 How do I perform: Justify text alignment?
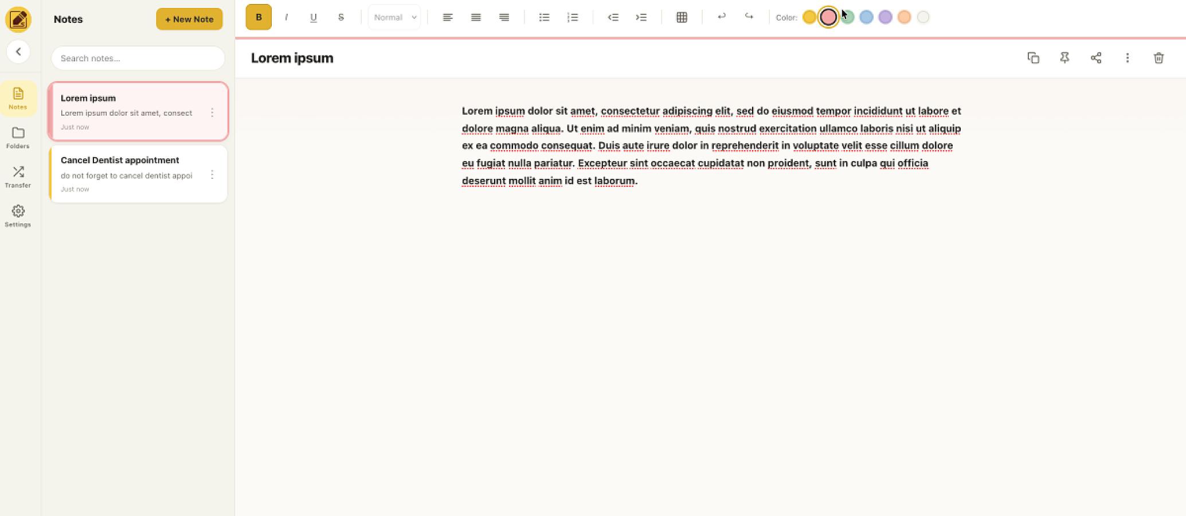[476, 17]
